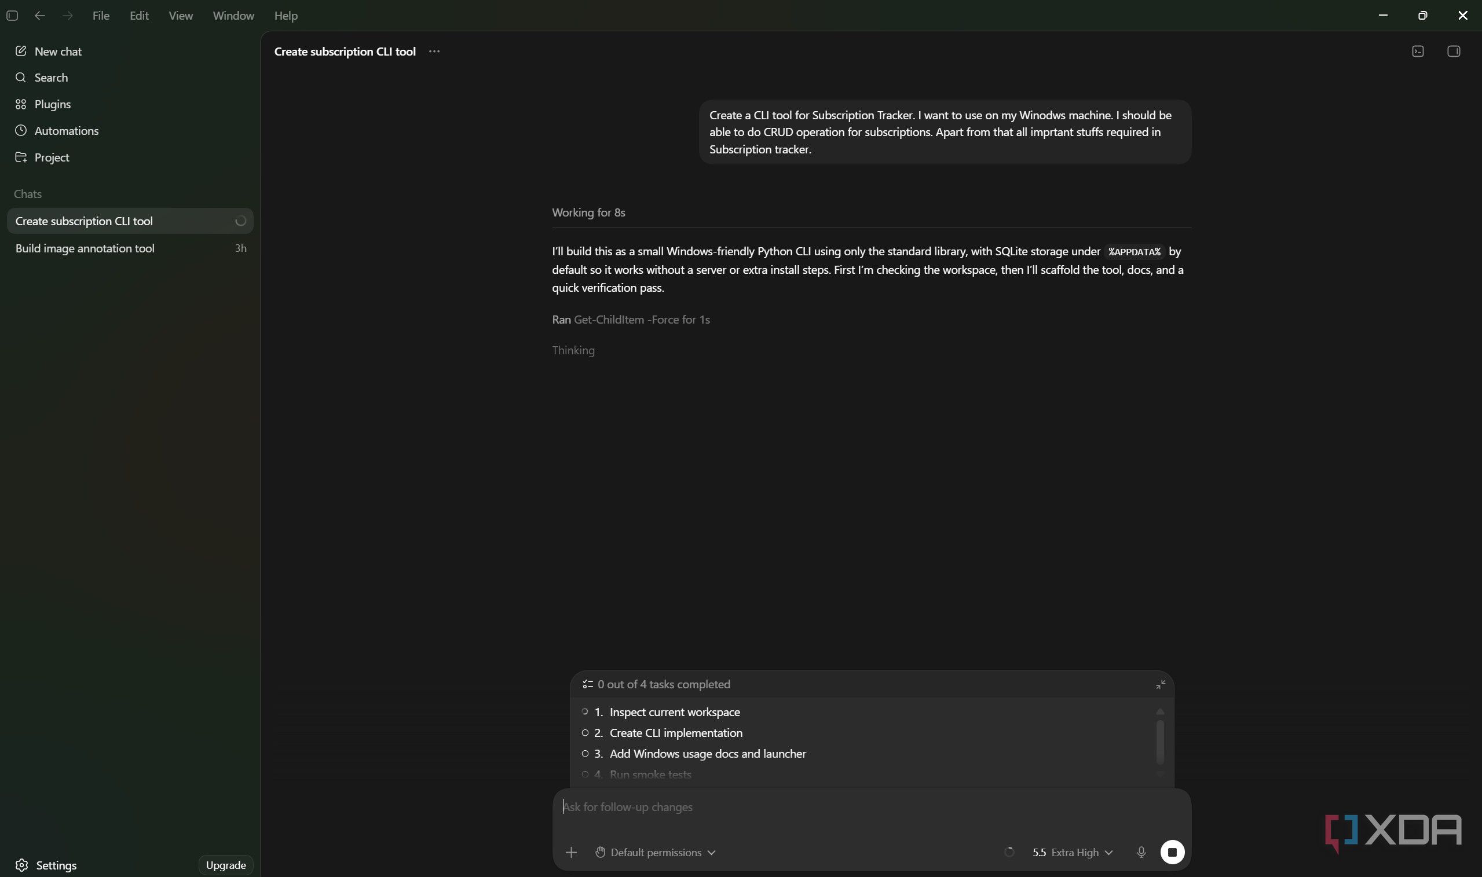1482x877 pixels.
Task: Click the Create subscription CLI tool title
Action: point(345,52)
